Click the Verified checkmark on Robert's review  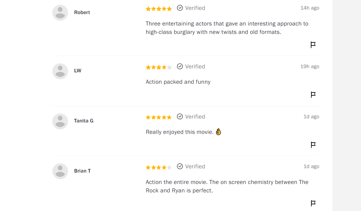click(180, 8)
